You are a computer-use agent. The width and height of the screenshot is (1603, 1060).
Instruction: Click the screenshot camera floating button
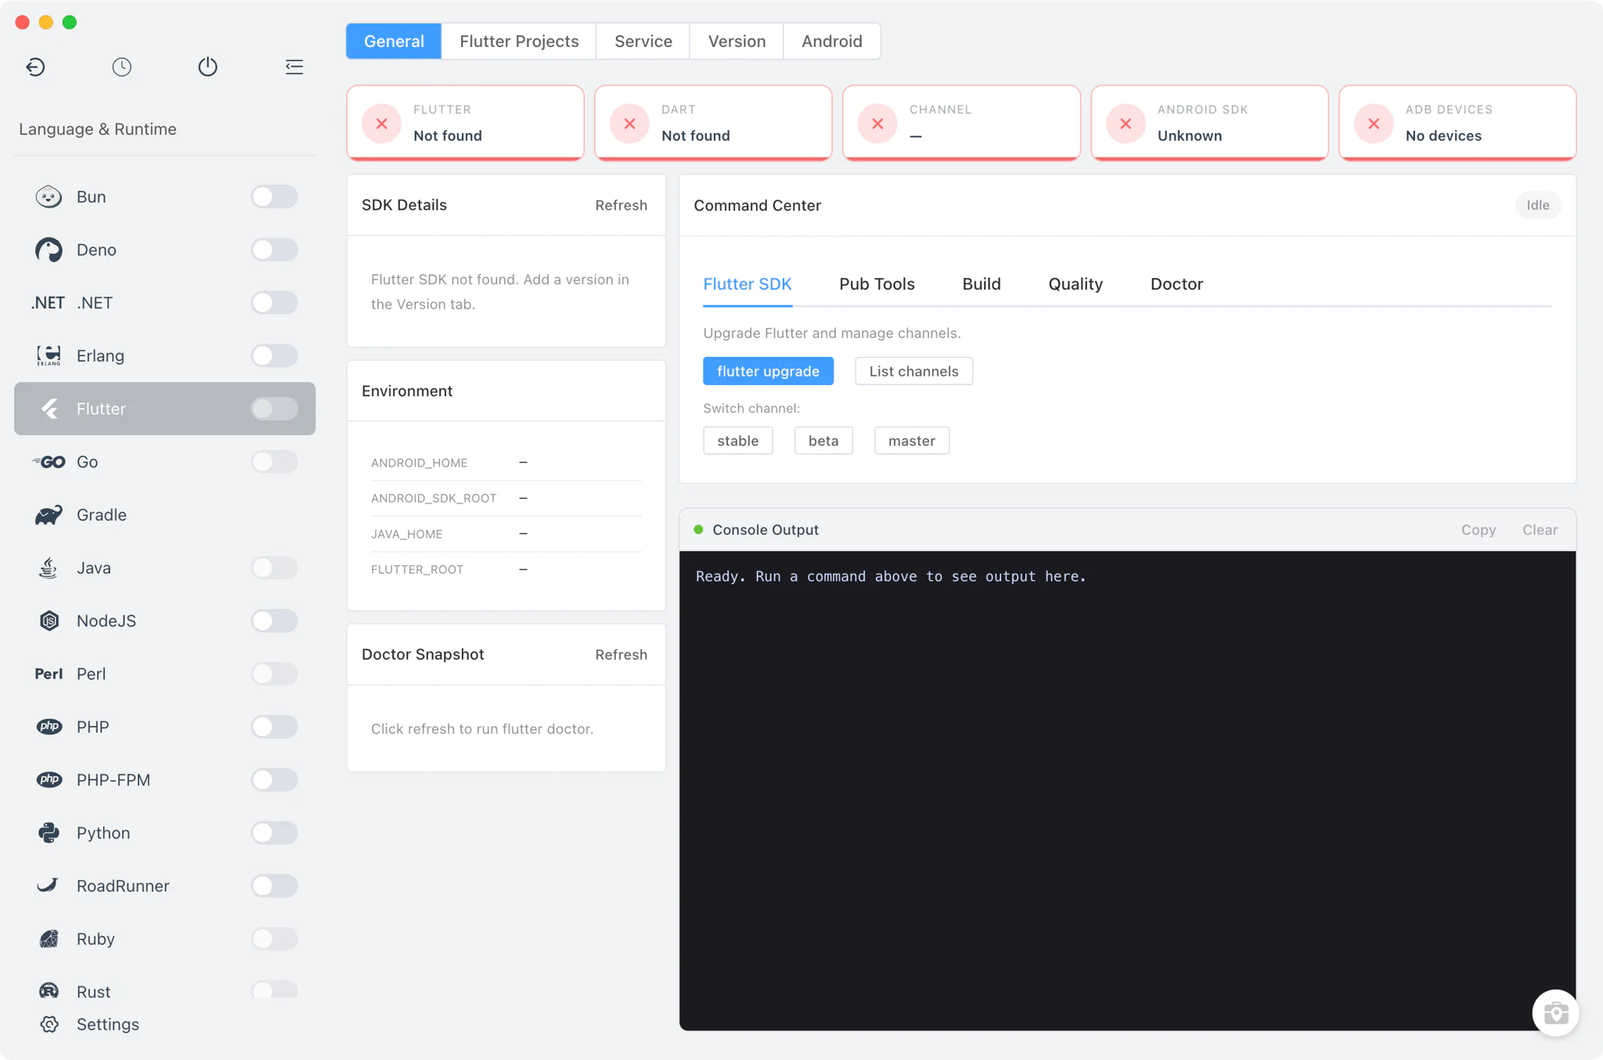pos(1555,1013)
